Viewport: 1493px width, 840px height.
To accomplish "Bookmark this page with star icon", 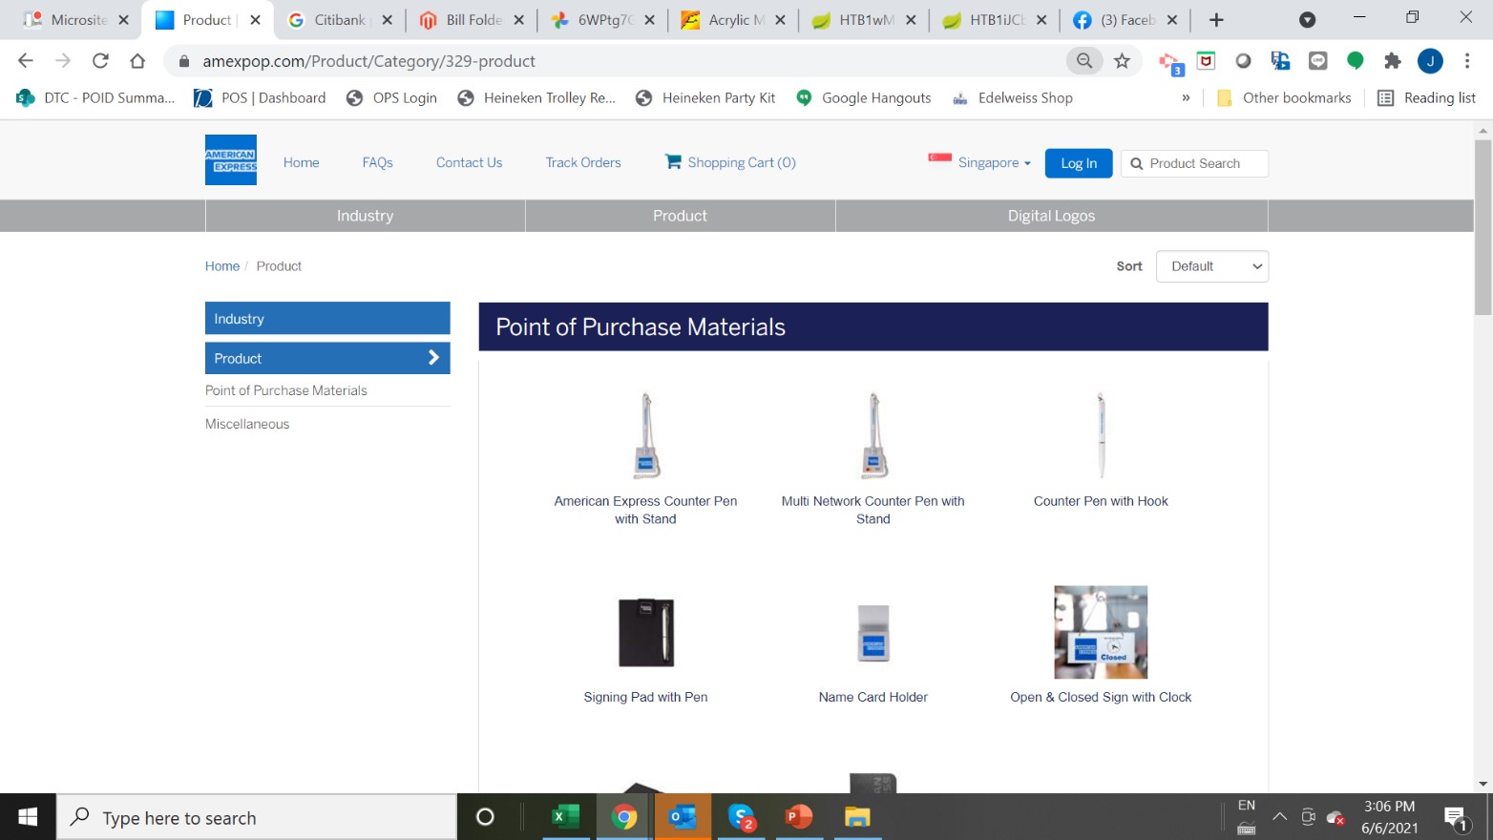I will (1122, 61).
